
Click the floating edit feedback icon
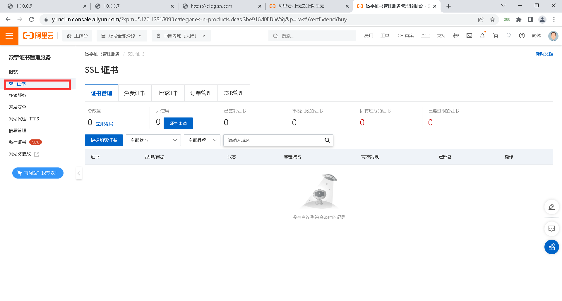pos(551,207)
